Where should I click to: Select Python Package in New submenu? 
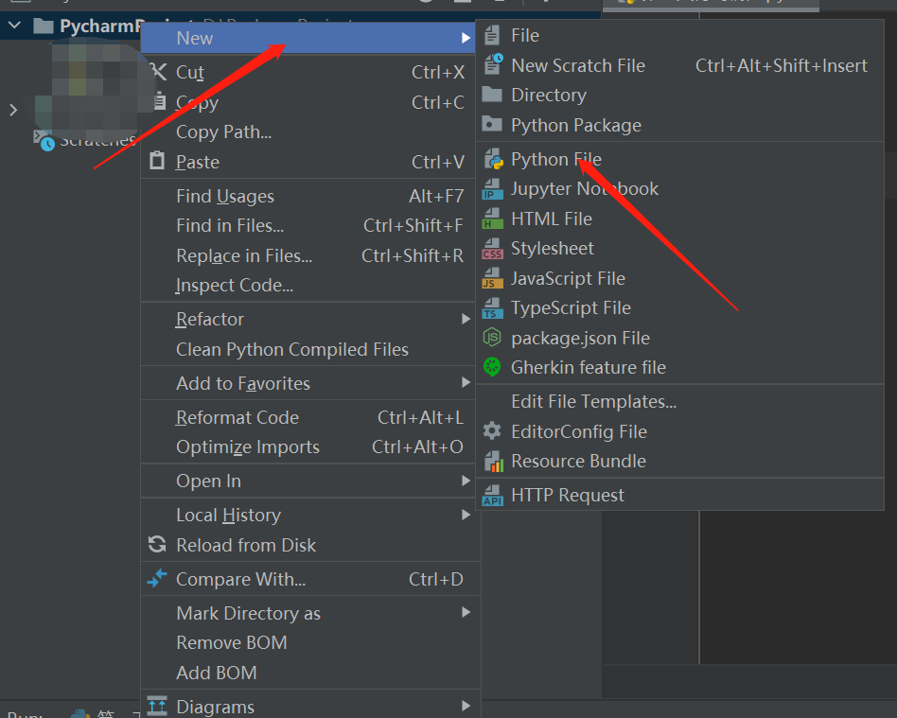click(x=575, y=126)
